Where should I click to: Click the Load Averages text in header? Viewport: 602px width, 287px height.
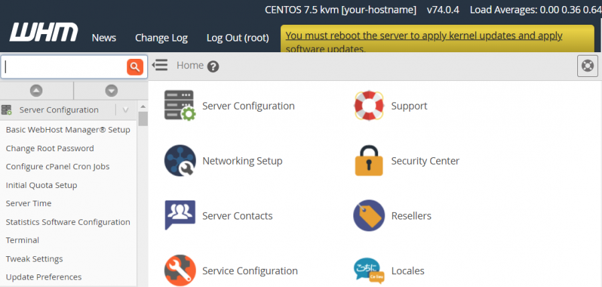tap(536, 10)
